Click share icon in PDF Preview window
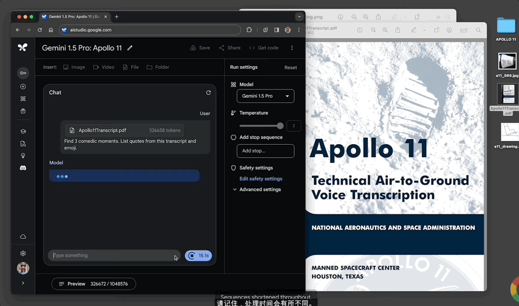The width and height of the screenshot is (519, 306). tap(398, 30)
